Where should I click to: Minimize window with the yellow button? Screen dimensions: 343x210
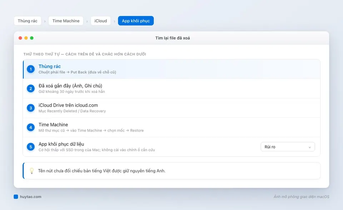[x=26, y=38]
